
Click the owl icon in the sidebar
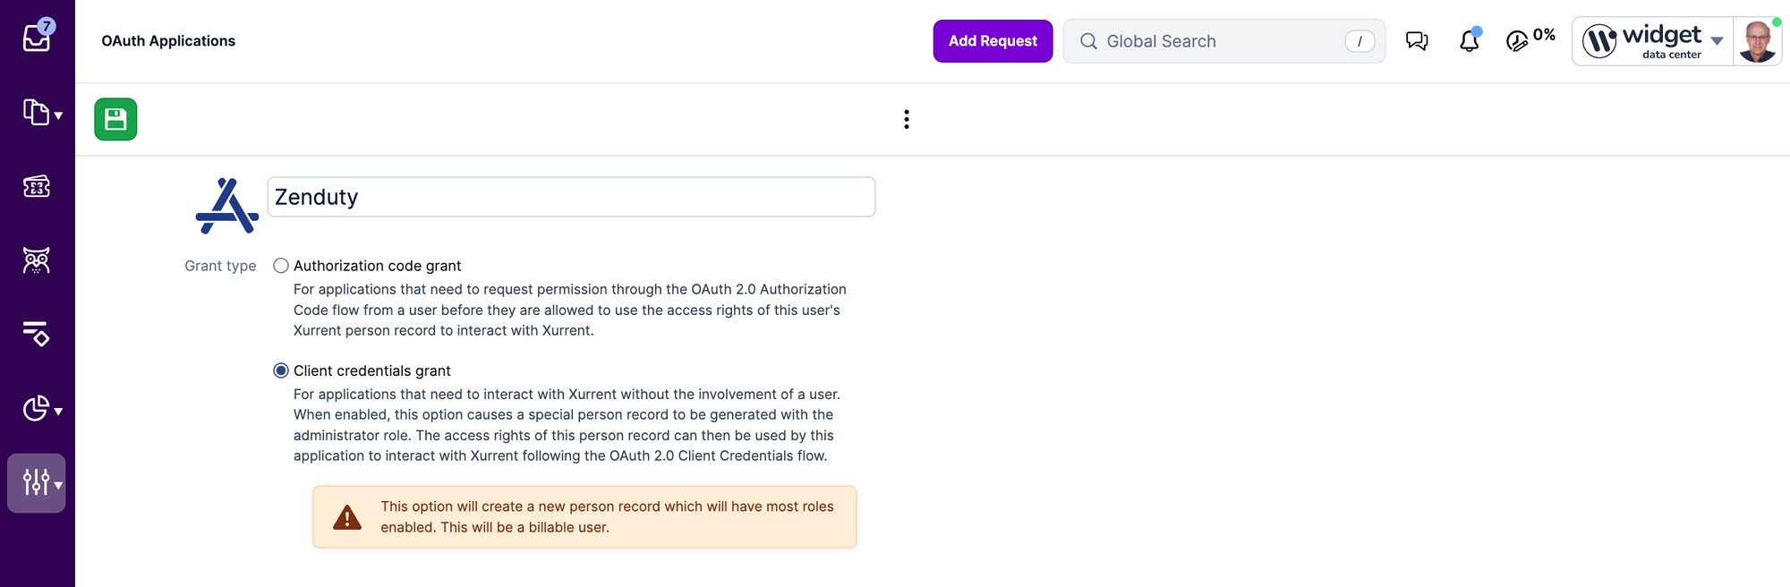pos(36,260)
